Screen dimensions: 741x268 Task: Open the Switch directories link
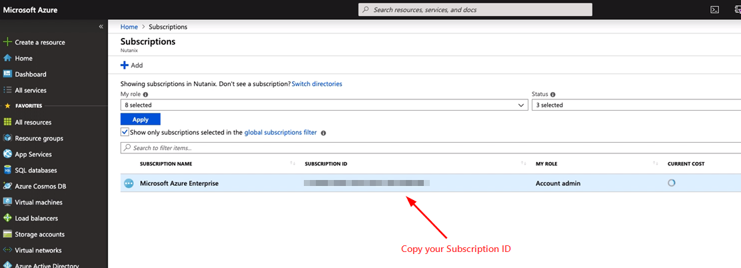click(x=317, y=83)
